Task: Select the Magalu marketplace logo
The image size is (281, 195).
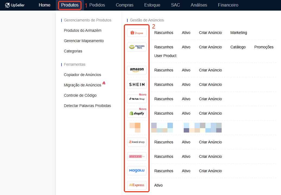Action: pyautogui.click(x=137, y=171)
